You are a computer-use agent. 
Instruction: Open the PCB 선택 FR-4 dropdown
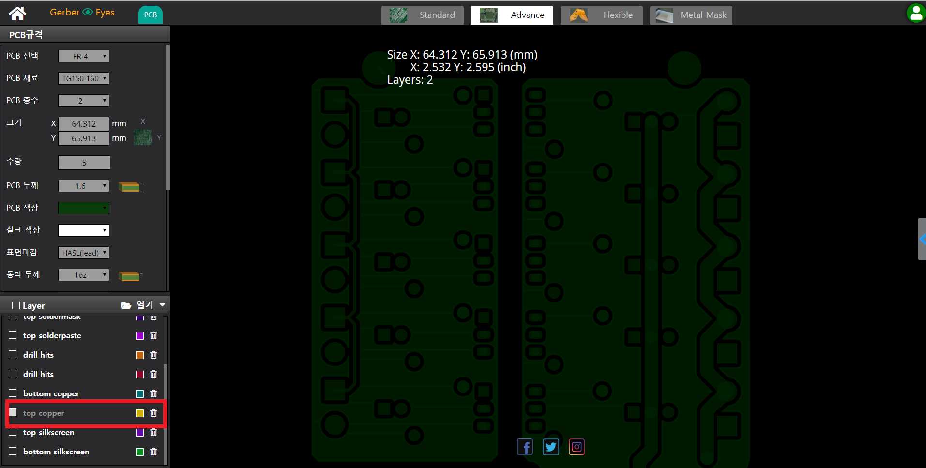point(84,56)
